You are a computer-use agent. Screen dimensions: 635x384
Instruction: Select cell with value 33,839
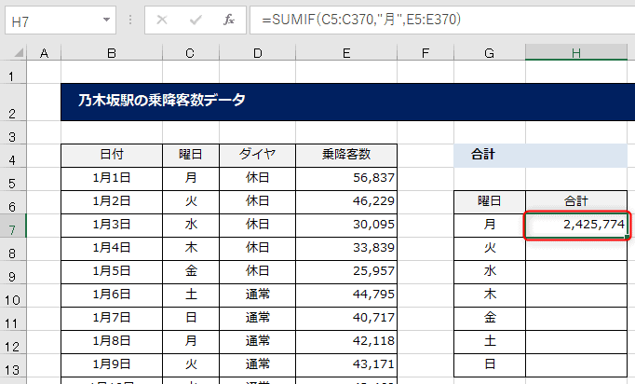tap(346, 249)
